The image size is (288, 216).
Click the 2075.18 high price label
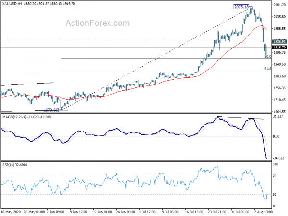point(241,7)
